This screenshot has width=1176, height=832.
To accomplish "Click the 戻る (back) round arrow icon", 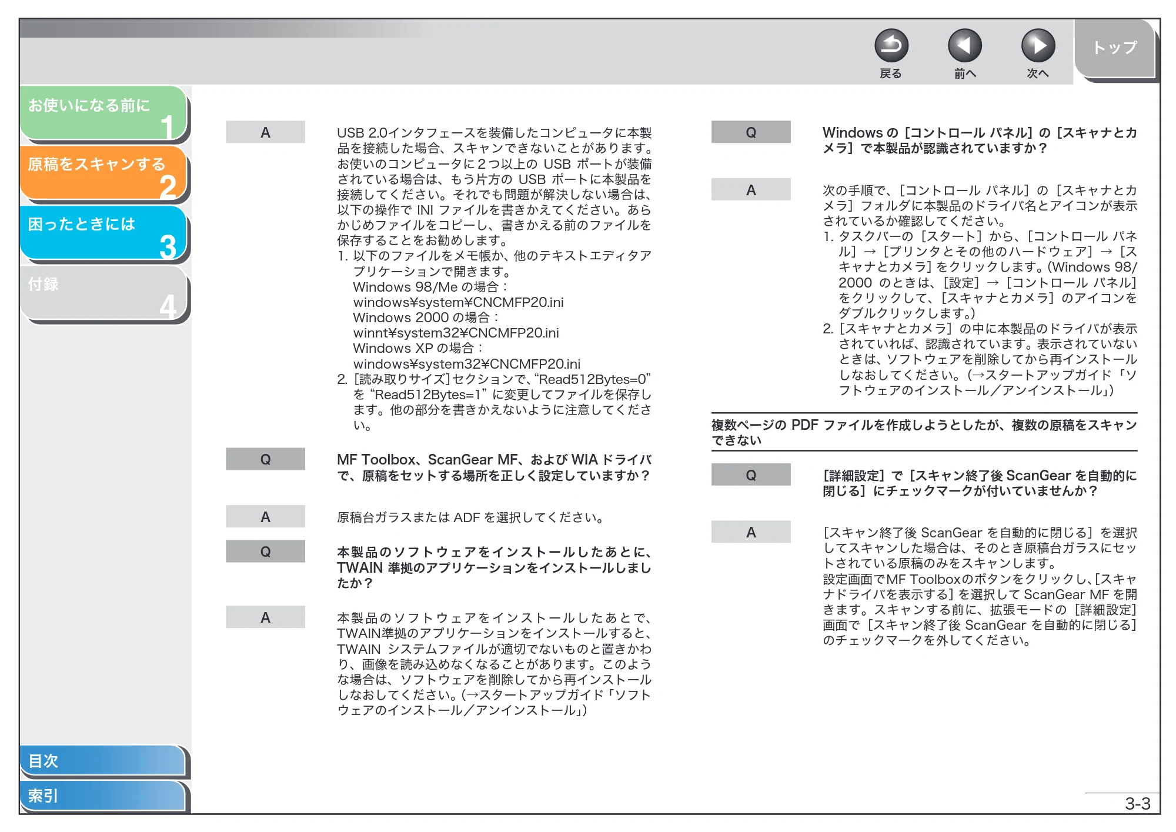I will click(891, 46).
